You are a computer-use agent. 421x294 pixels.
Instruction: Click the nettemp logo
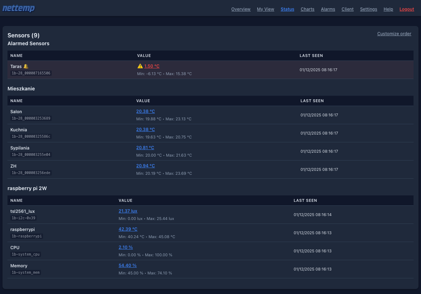(19, 9)
